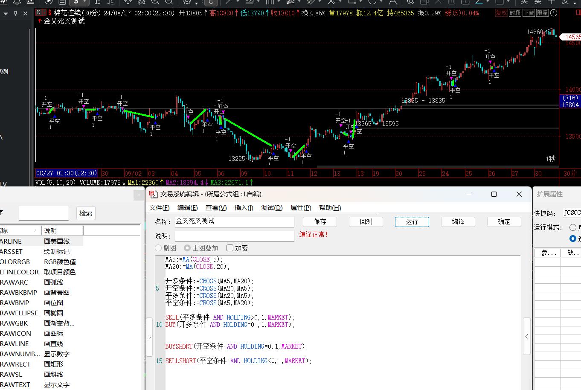This screenshot has height=390, width=581.
Task: Open the 文件(F) menu
Action: pyautogui.click(x=160, y=208)
